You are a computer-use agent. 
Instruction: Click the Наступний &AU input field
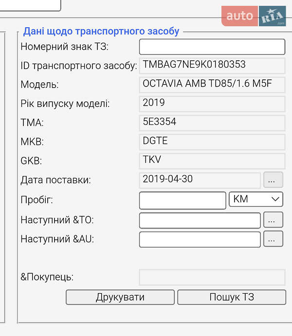pos(200,239)
